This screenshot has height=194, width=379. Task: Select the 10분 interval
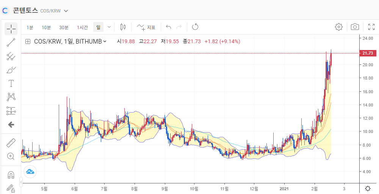click(x=46, y=27)
